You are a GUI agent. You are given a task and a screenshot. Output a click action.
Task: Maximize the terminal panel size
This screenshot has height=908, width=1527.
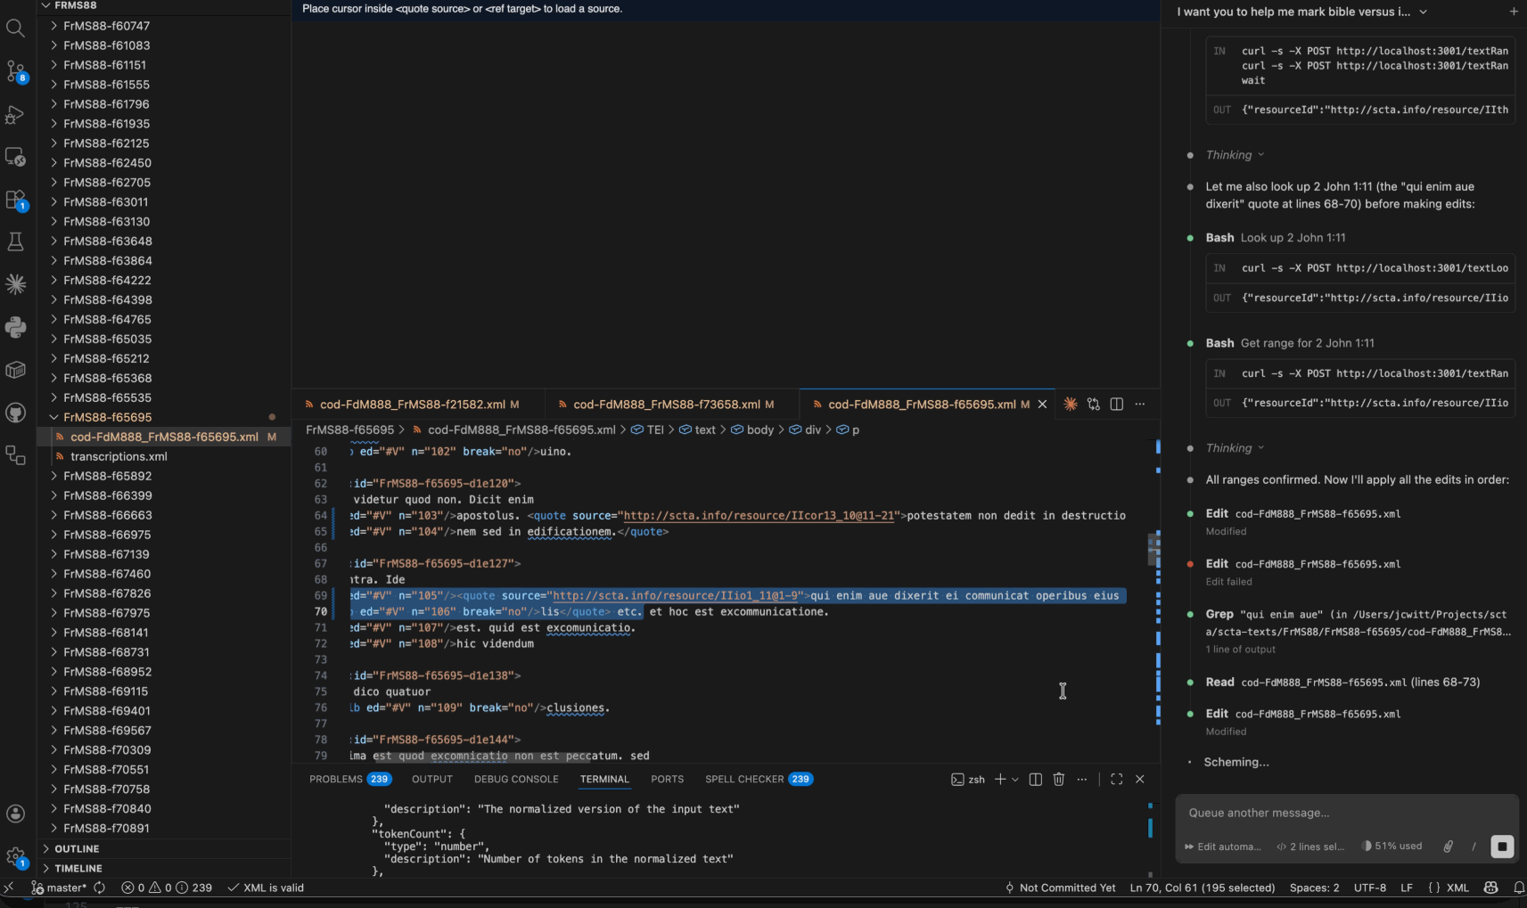(x=1117, y=780)
